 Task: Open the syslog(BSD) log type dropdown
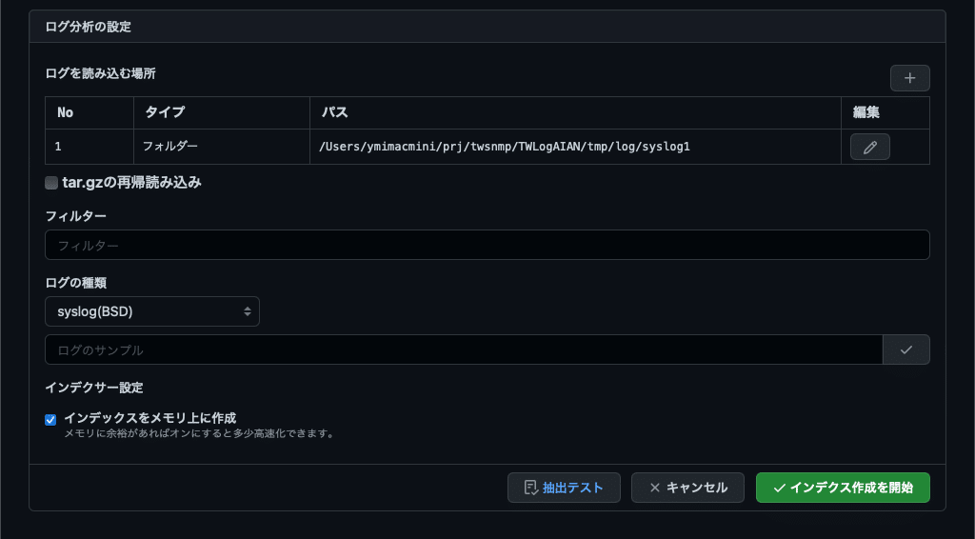(x=152, y=311)
